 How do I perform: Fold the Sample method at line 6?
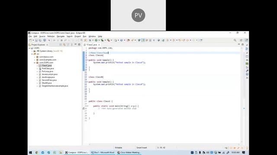click(87, 60)
